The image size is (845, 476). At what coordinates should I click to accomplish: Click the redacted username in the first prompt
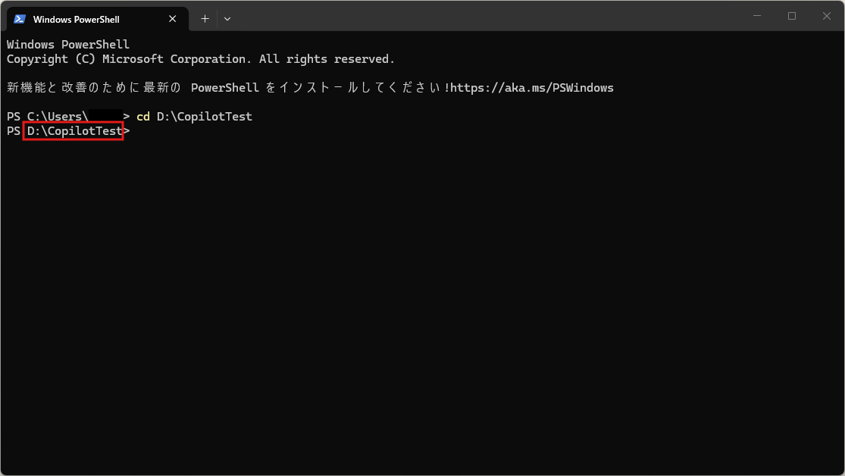(105, 117)
